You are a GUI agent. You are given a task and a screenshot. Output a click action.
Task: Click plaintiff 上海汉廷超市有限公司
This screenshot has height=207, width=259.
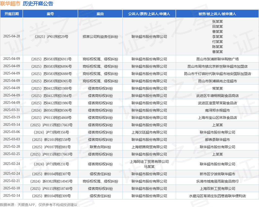[x=149, y=132]
